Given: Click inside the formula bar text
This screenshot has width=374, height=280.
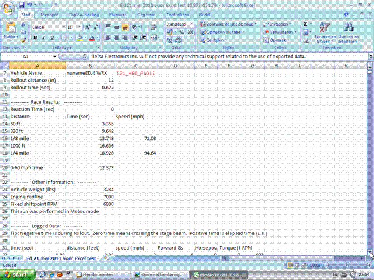Looking at the screenshot, I should 199,57.
